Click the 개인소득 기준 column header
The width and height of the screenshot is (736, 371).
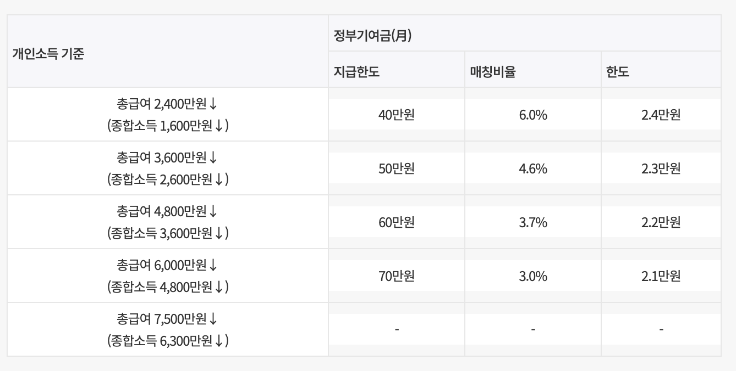click(x=168, y=51)
